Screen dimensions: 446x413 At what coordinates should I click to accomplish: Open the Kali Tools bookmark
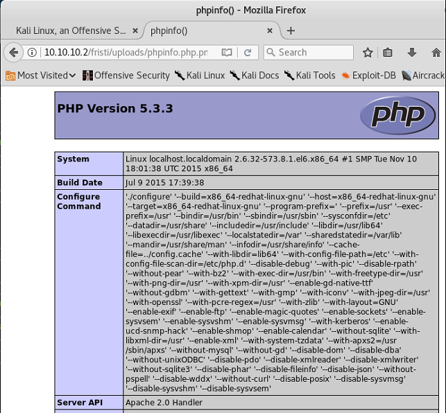310,76
